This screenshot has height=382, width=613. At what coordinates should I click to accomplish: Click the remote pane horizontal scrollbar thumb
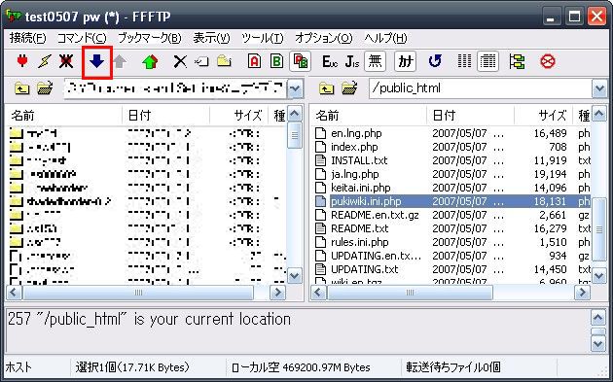(x=410, y=293)
